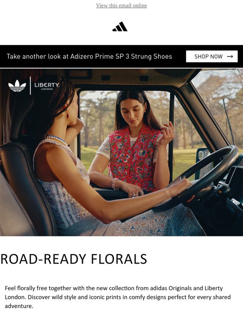Click the red earring on the driver

(x=67, y=114)
